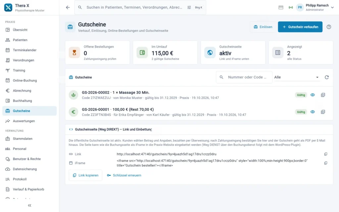Open Training in the sidebar
The width and height of the screenshot is (339, 212).
click(29, 70)
